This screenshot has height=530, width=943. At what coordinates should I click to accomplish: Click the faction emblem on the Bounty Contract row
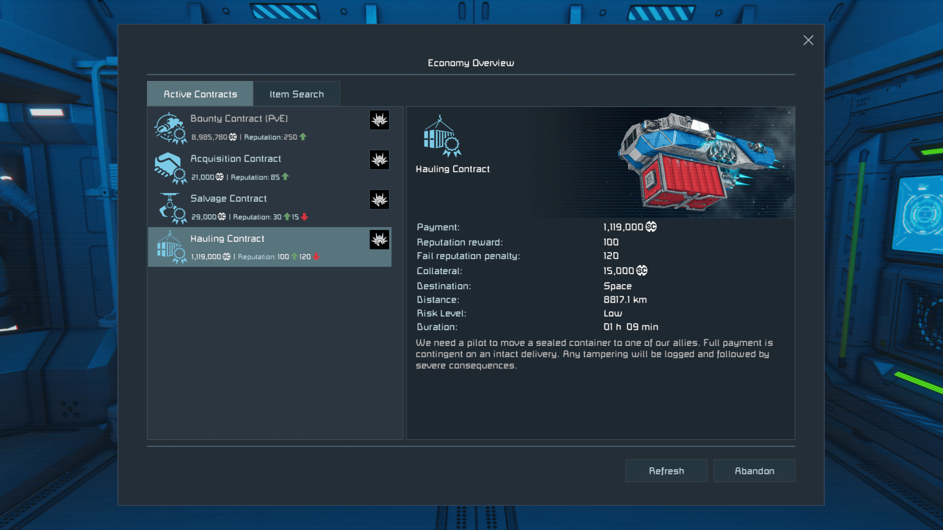pyautogui.click(x=379, y=120)
